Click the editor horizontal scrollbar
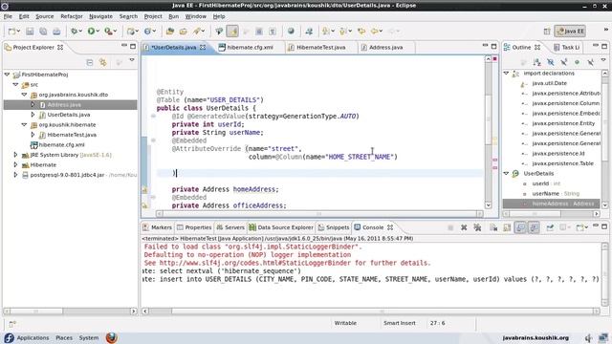The image size is (612, 344). click(319, 214)
